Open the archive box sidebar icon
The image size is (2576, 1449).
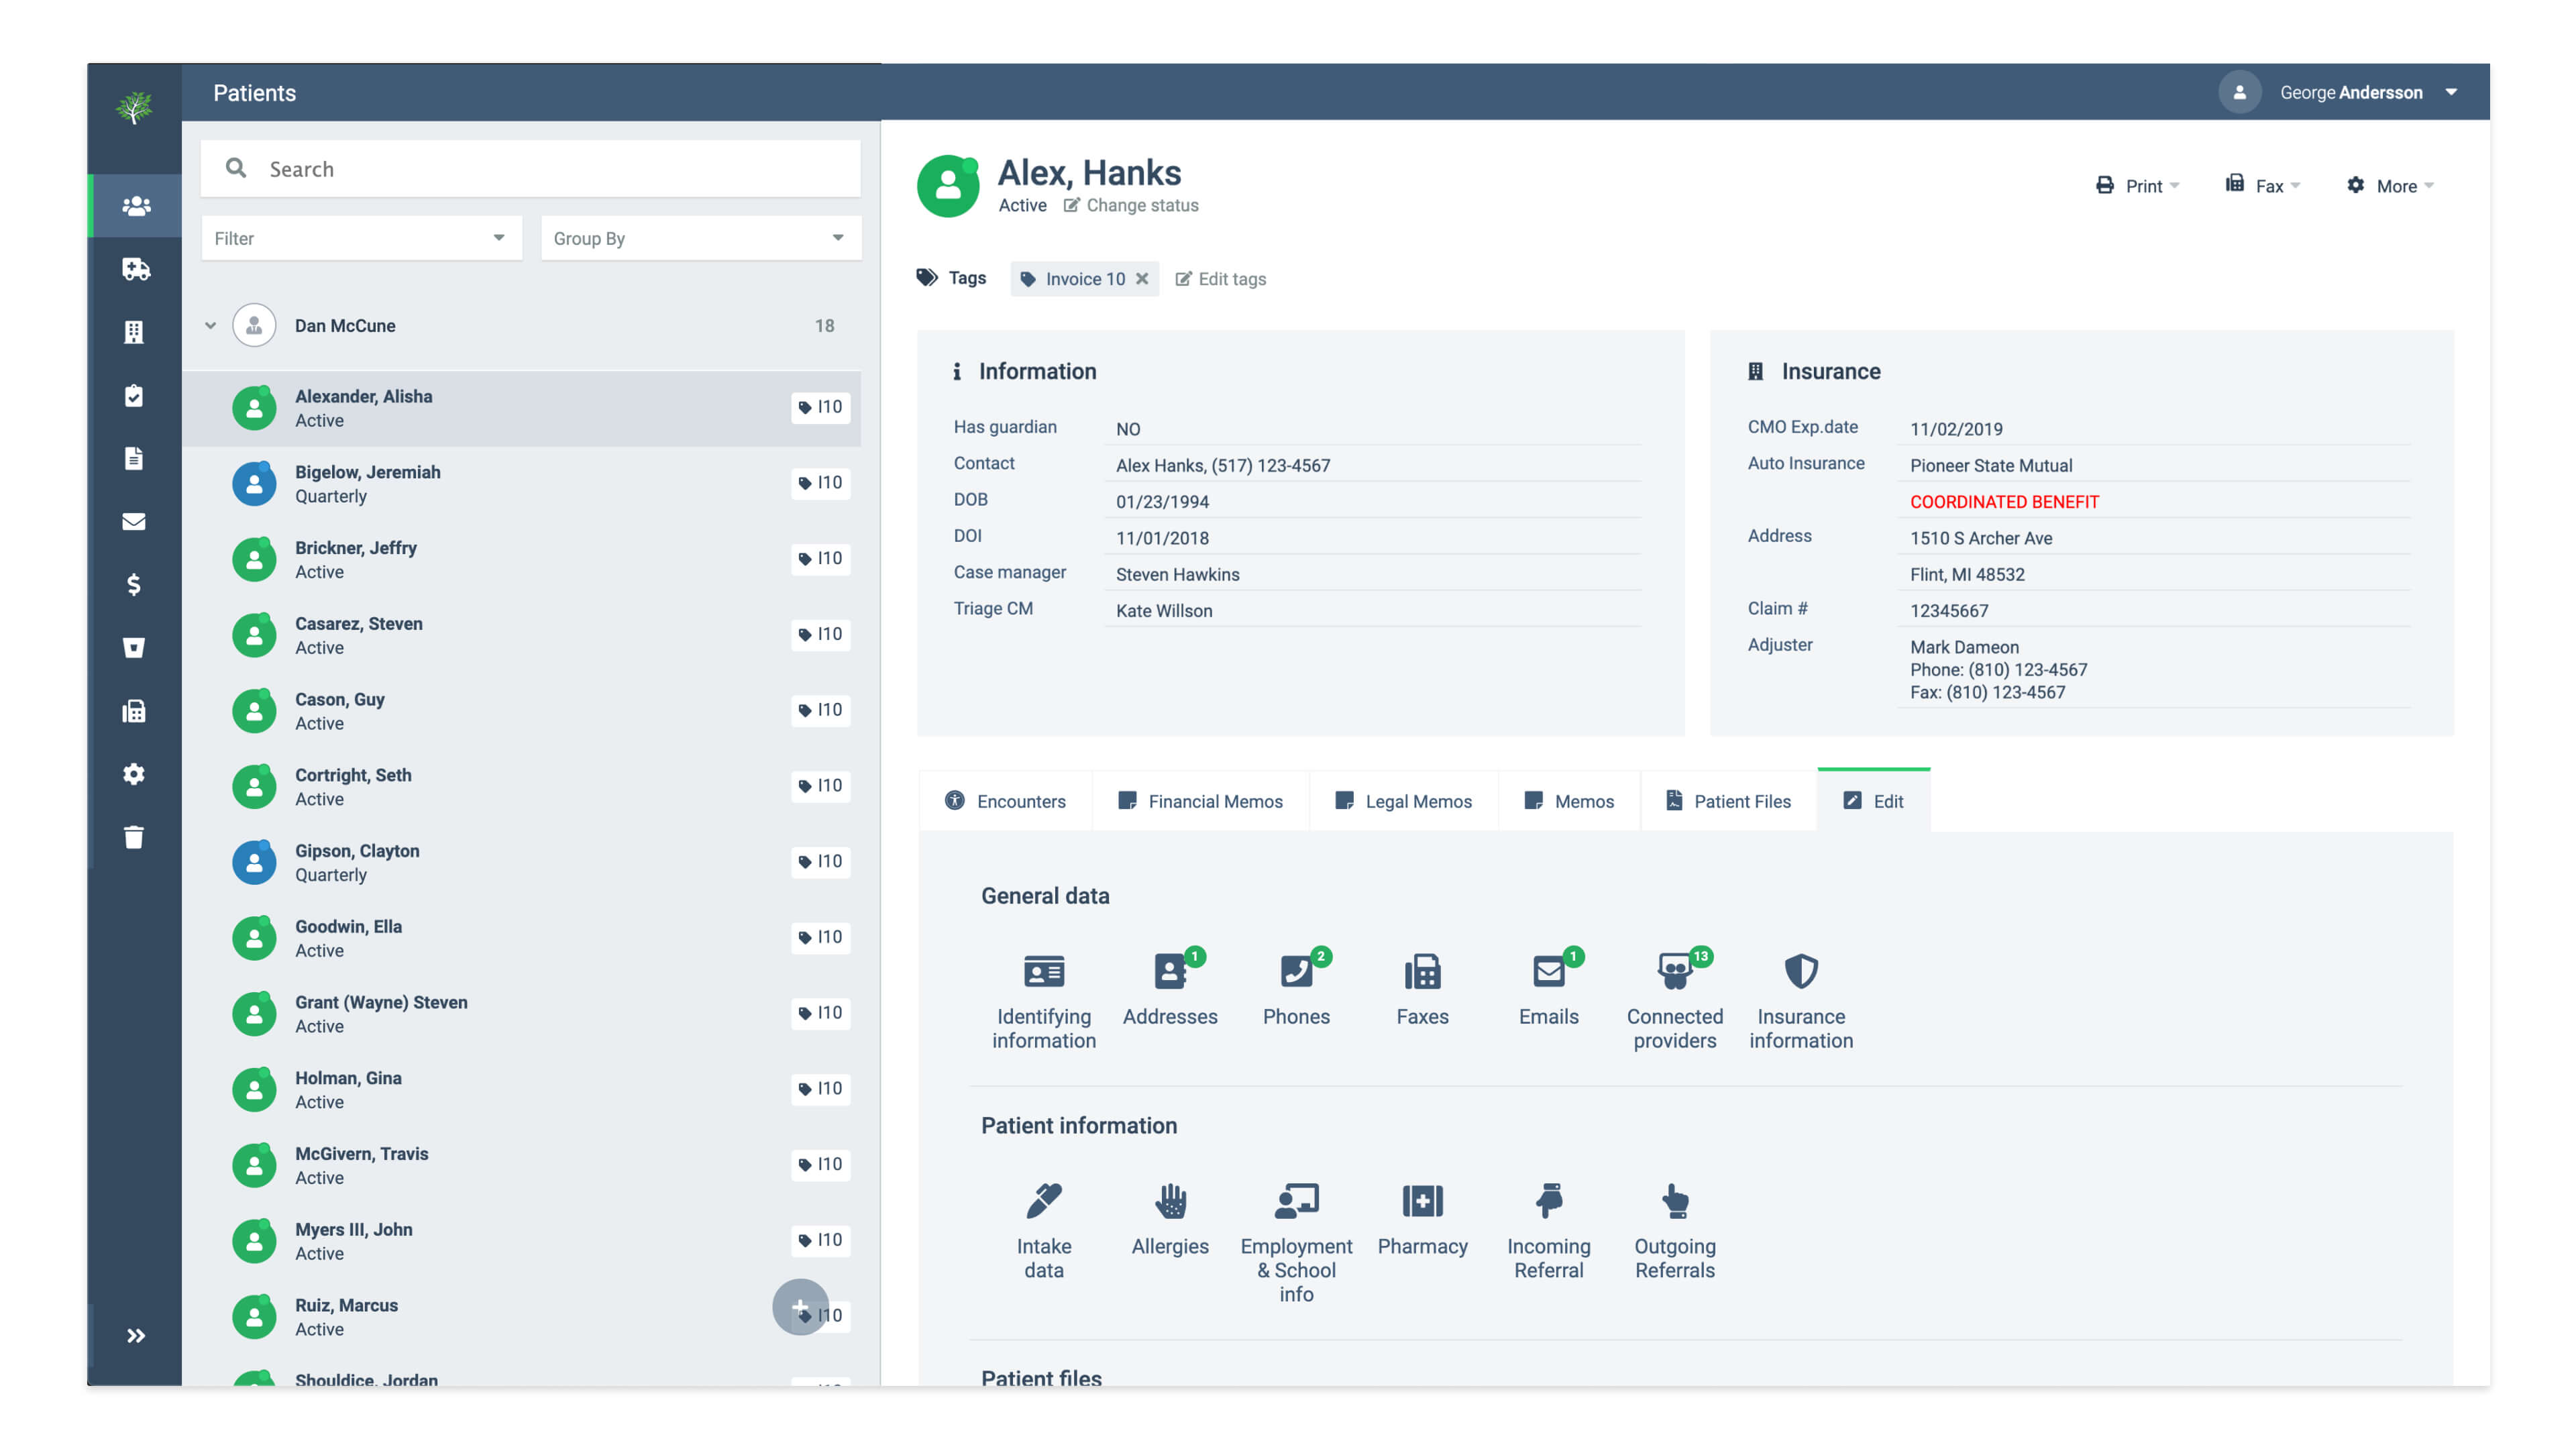(134, 647)
